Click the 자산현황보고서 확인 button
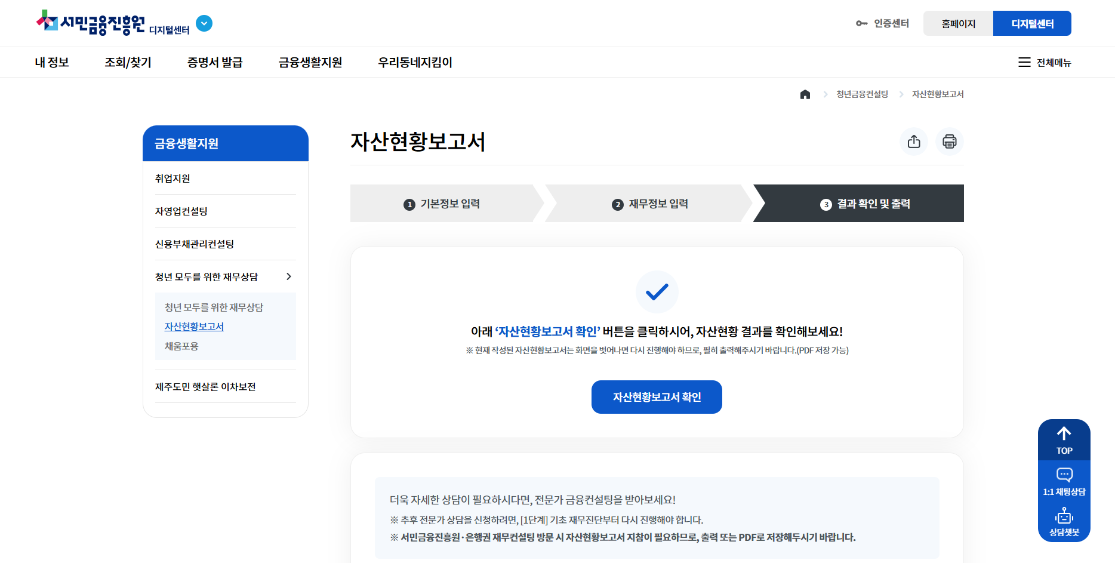This screenshot has height=563, width=1115. point(657,396)
